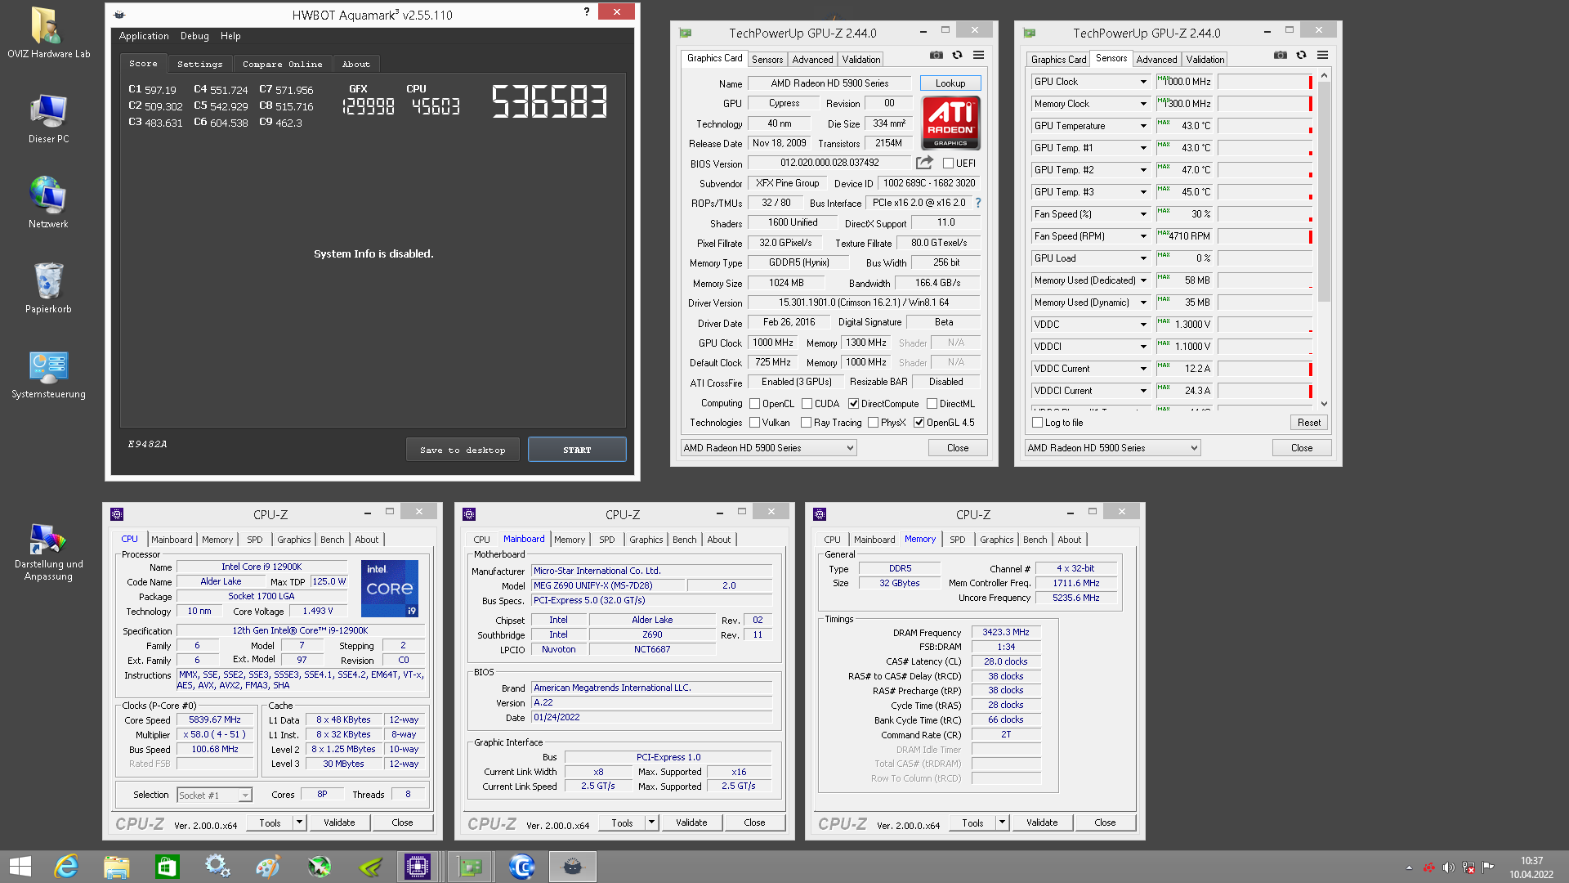This screenshot has height=883, width=1569.
Task: Open hamburger menu in GPU-Z Sensors window
Action: (1322, 56)
